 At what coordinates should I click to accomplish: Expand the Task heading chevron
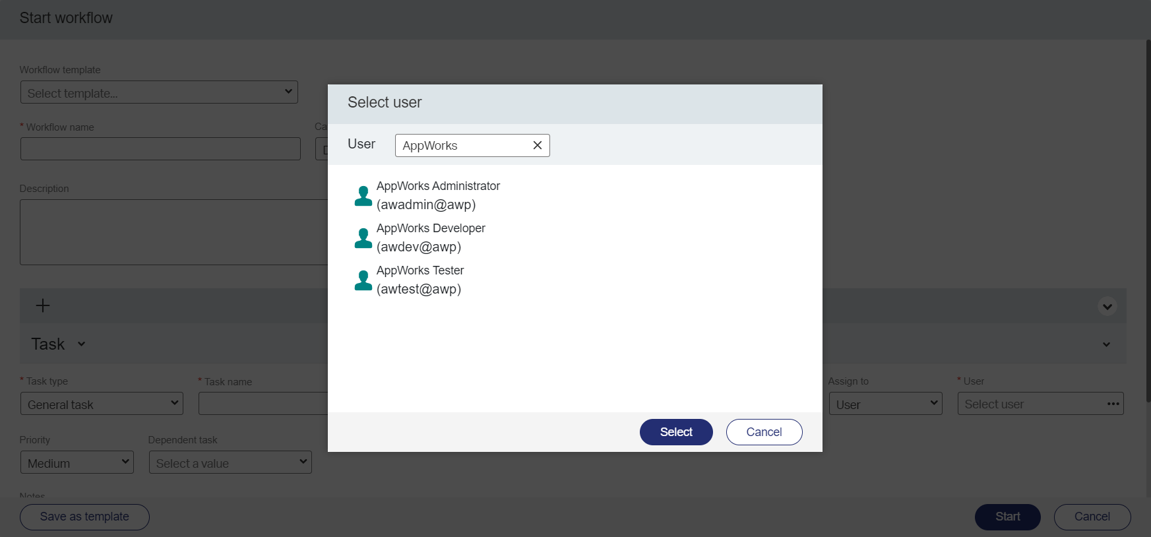pos(82,344)
